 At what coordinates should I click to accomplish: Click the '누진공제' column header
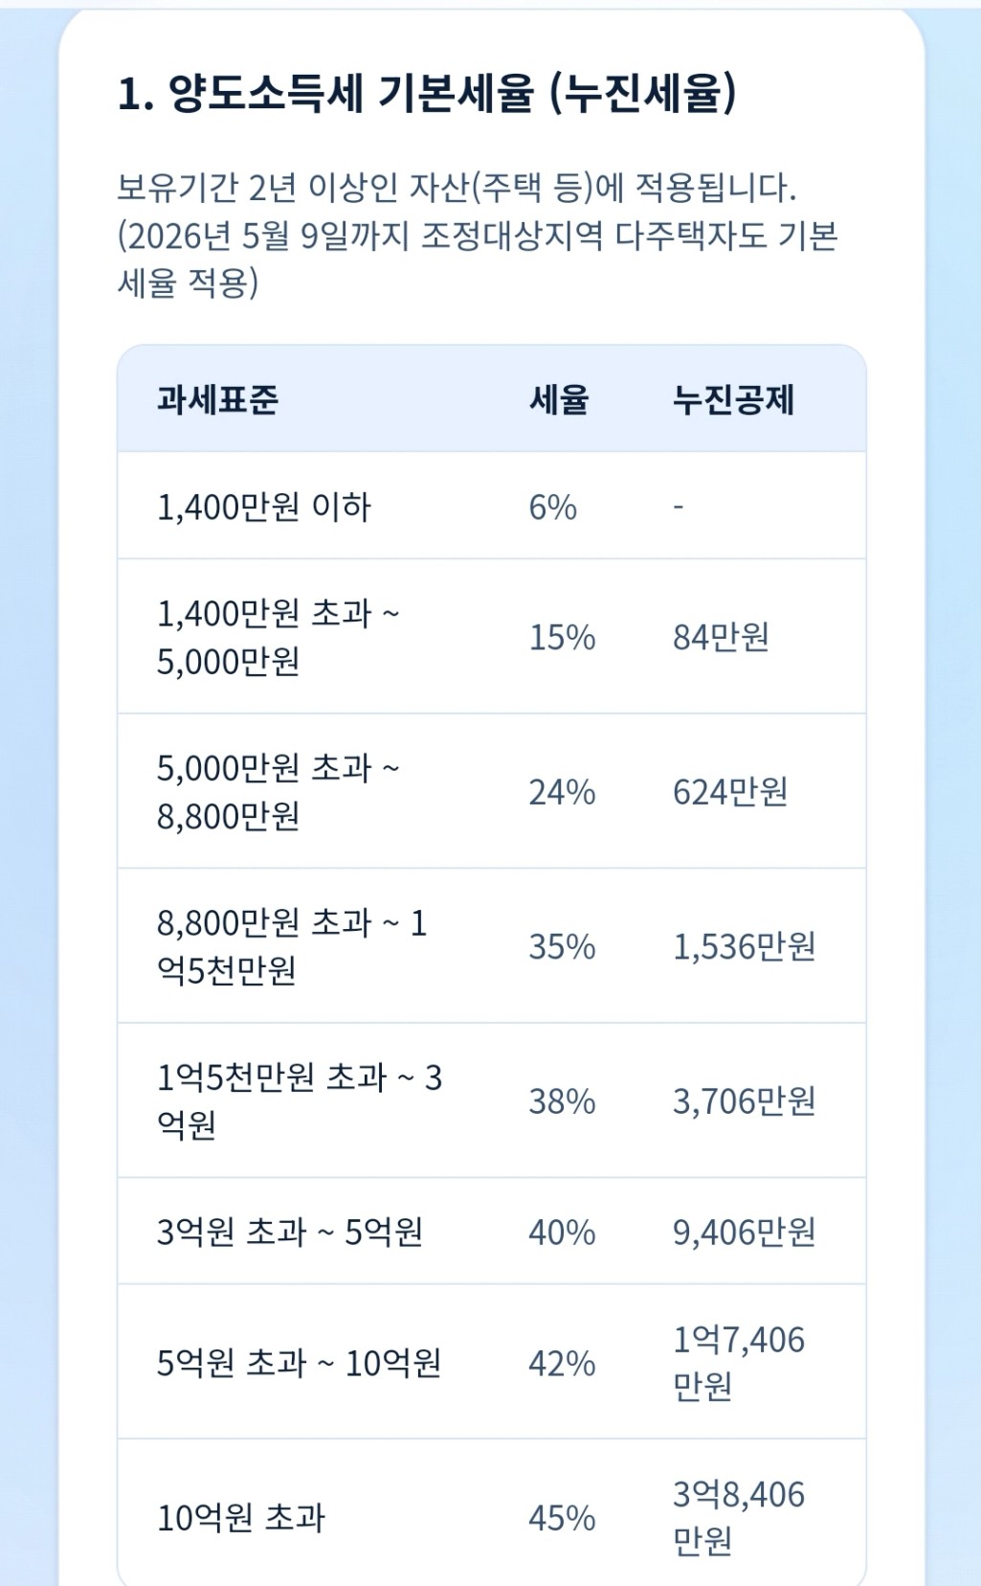click(733, 399)
